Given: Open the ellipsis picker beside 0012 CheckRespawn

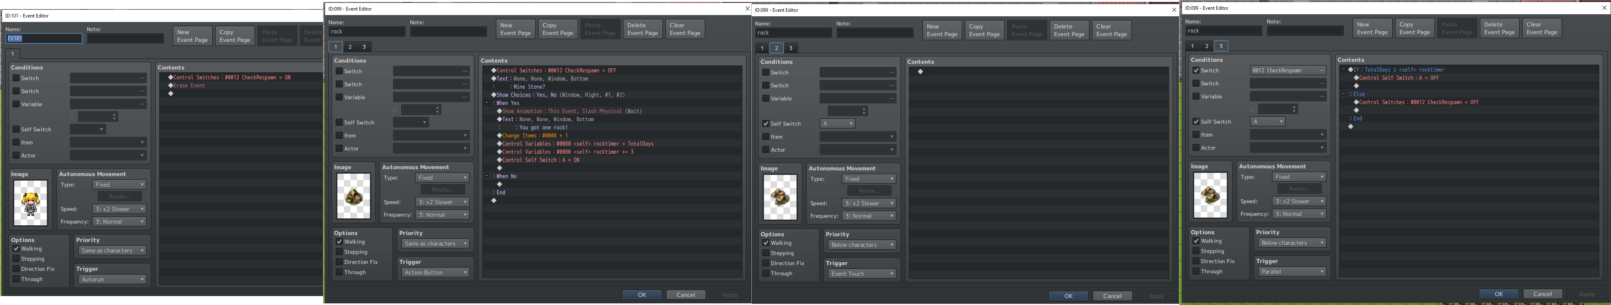Looking at the screenshot, I should coord(1321,70).
